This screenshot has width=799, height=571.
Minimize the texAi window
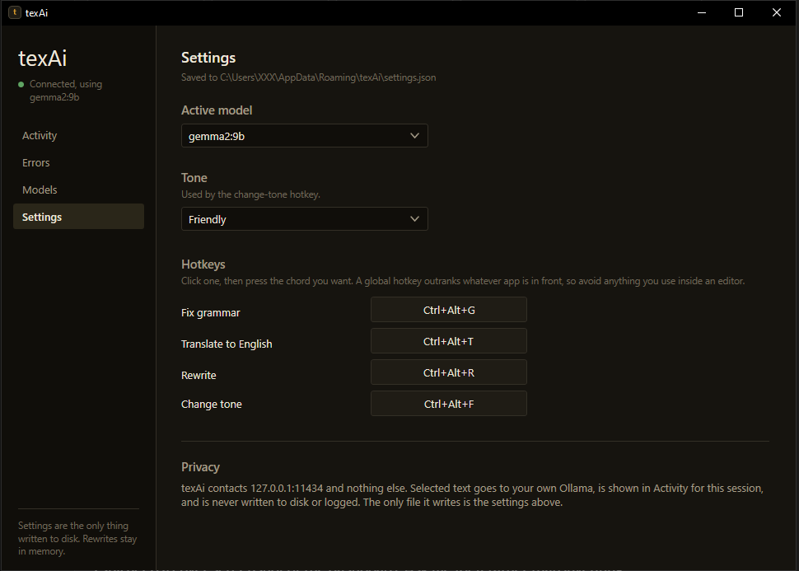702,12
